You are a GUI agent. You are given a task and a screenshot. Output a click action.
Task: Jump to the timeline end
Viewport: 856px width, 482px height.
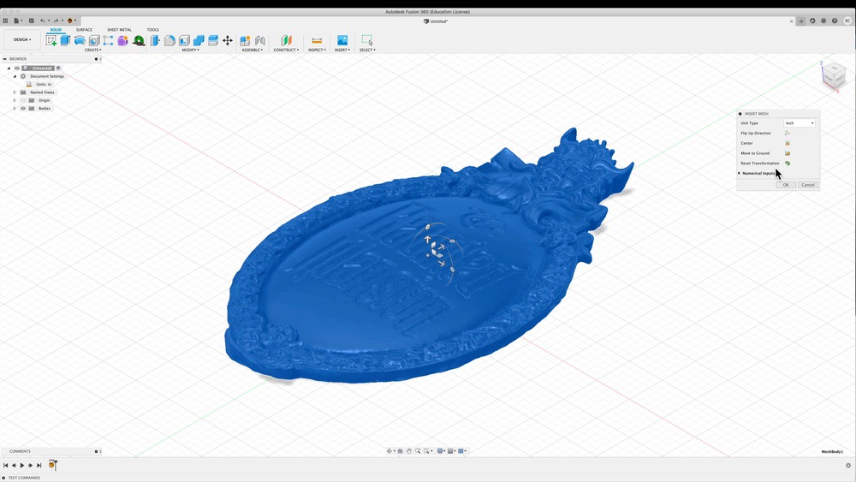coord(39,466)
